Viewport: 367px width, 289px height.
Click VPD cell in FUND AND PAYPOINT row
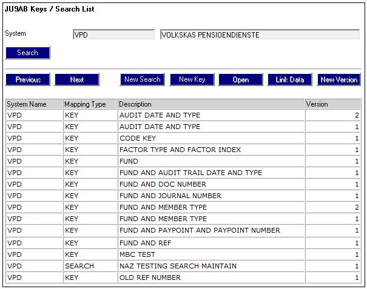[x=34, y=230]
